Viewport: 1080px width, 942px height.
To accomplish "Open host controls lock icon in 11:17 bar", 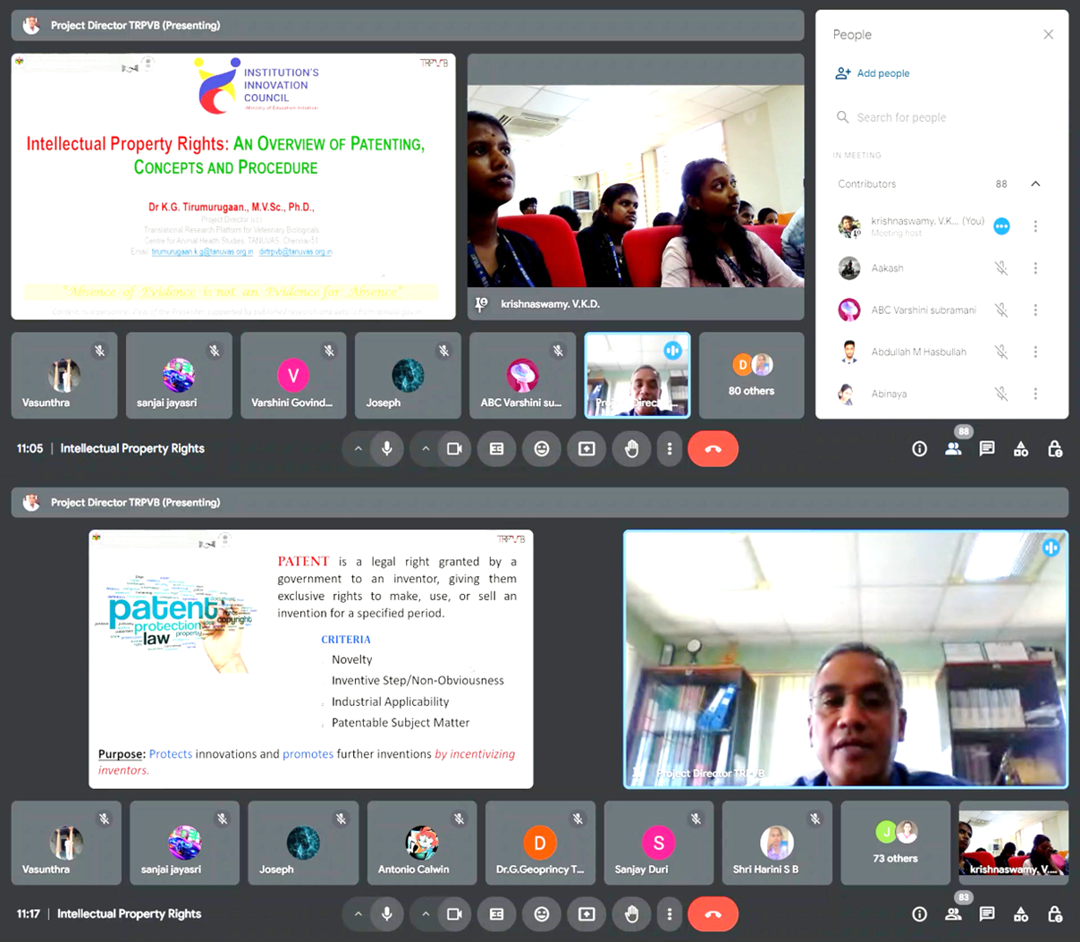I will click(x=1055, y=914).
